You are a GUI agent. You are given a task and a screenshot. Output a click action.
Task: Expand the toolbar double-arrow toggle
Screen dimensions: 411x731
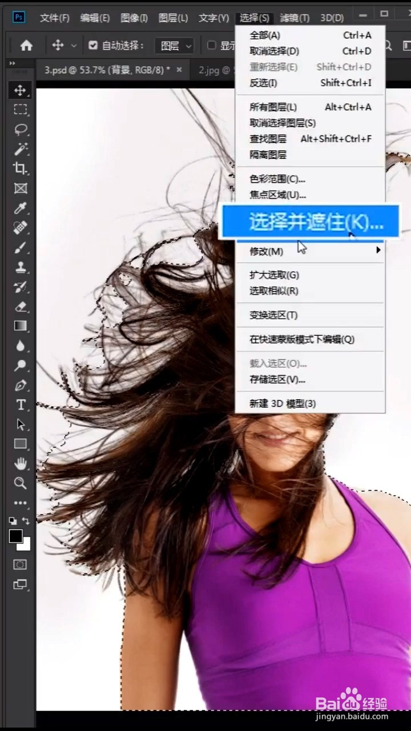point(13,63)
